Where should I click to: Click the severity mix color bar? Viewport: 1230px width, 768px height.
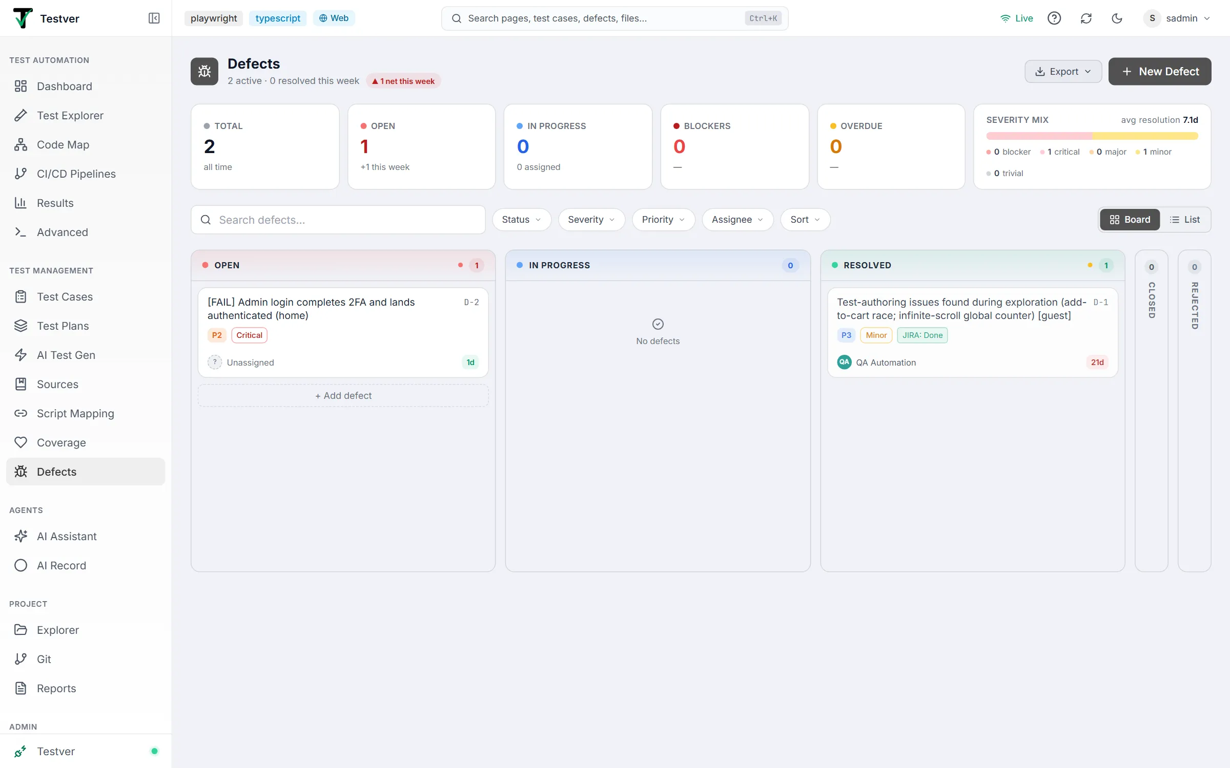[x=1092, y=136]
